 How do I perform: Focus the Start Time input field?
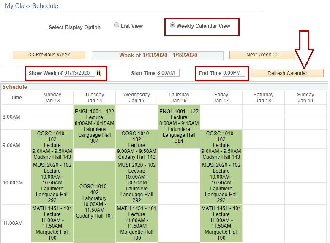(x=168, y=73)
